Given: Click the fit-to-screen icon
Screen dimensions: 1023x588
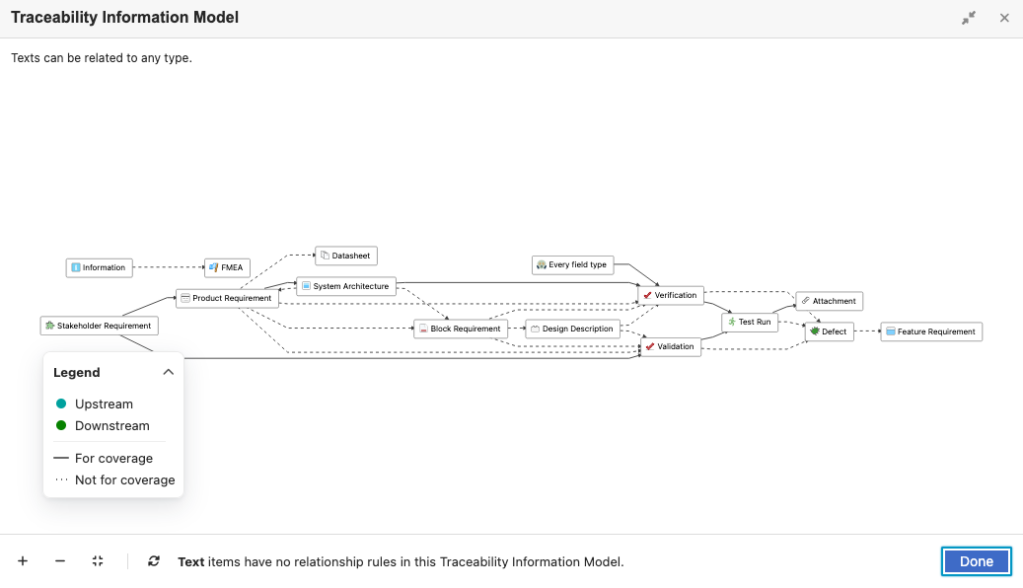Looking at the screenshot, I should coord(98,561).
